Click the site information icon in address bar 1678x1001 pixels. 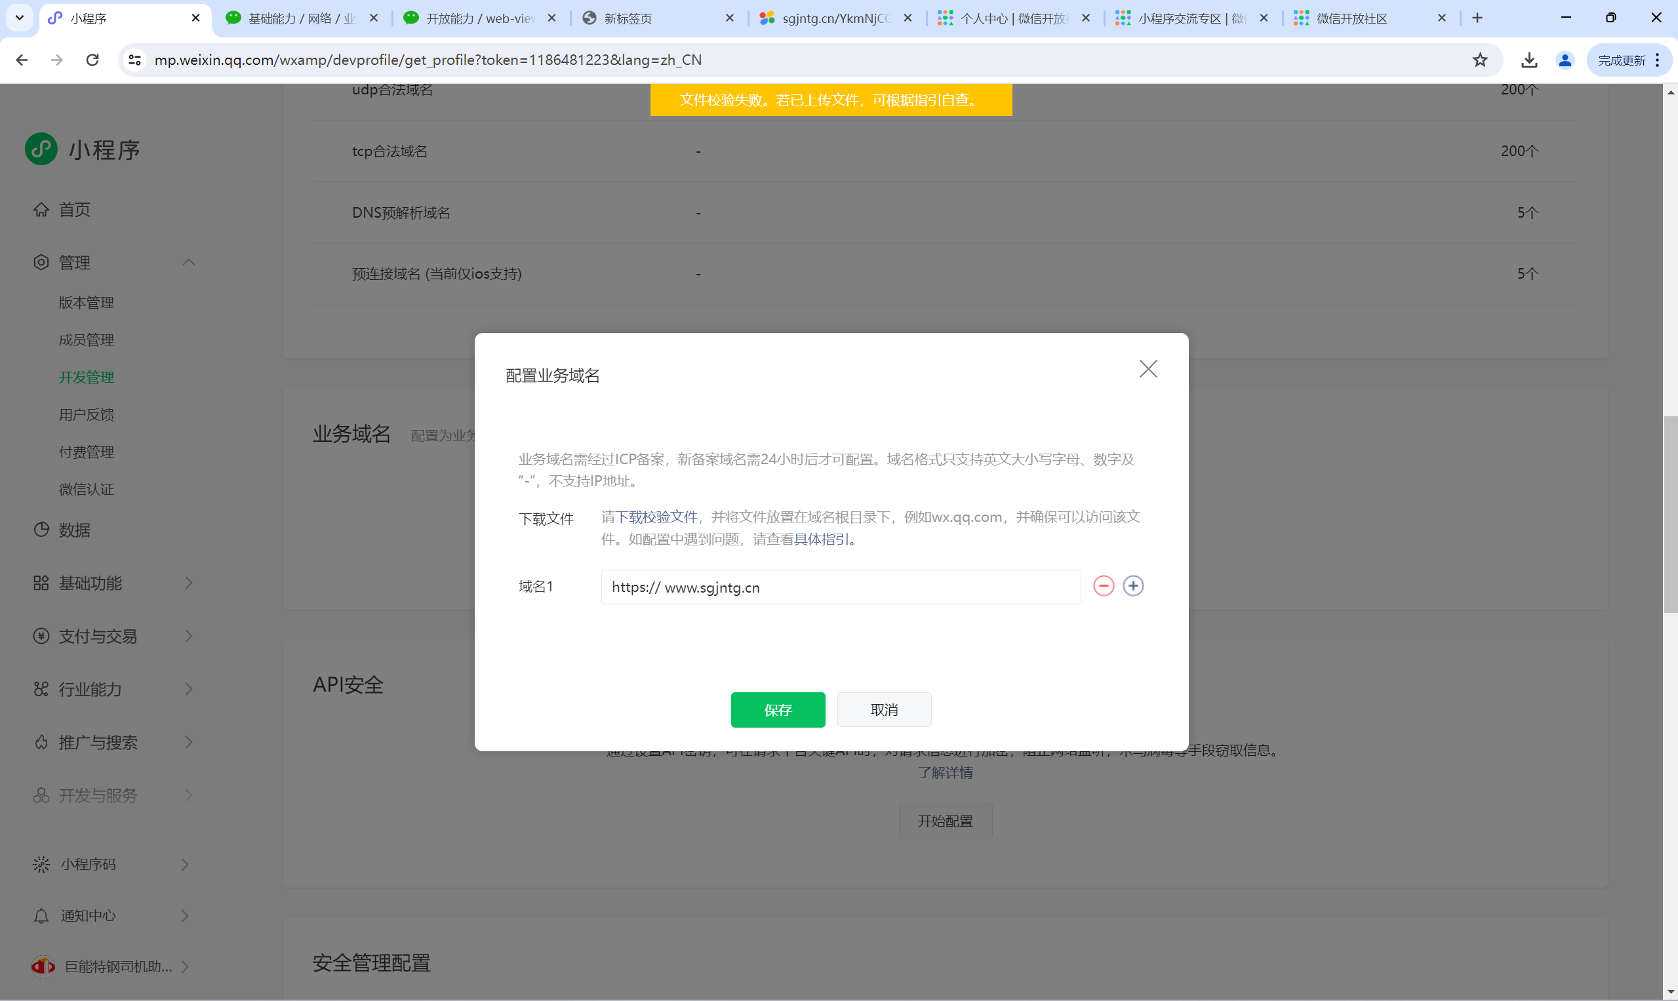(x=135, y=60)
